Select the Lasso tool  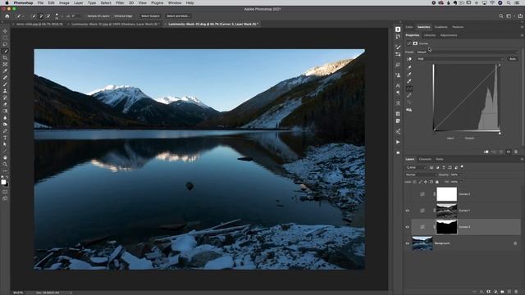coord(5,44)
